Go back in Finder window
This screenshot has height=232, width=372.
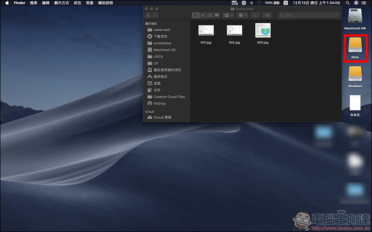pyautogui.click(x=148, y=15)
